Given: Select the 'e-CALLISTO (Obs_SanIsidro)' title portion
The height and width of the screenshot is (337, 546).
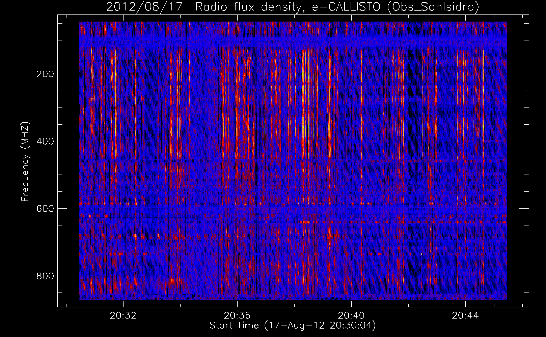Looking at the screenshot, I should pos(395,7).
